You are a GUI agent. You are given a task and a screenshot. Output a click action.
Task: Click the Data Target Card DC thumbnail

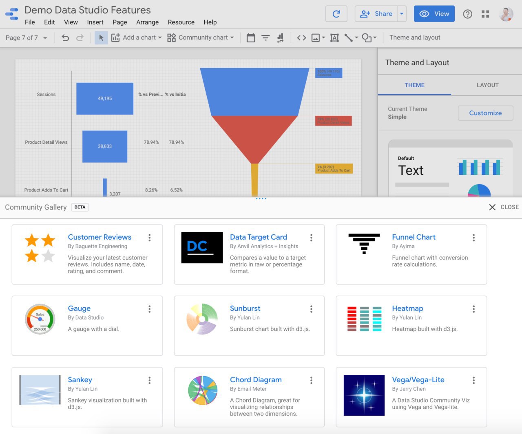[x=202, y=248]
